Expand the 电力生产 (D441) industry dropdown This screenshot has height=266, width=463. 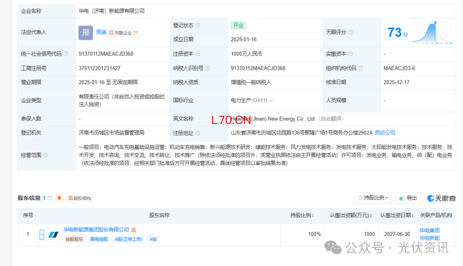tap(271, 100)
